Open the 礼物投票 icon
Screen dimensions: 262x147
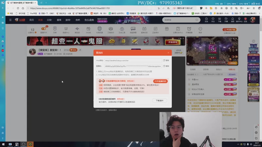tap(100, 30)
